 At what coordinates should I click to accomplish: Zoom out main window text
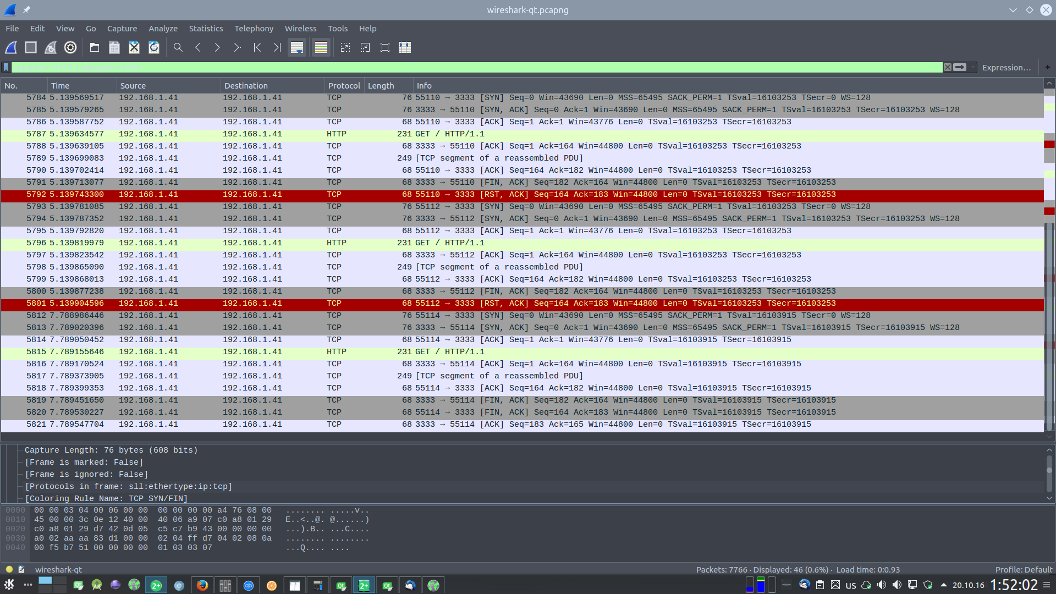coord(365,48)
